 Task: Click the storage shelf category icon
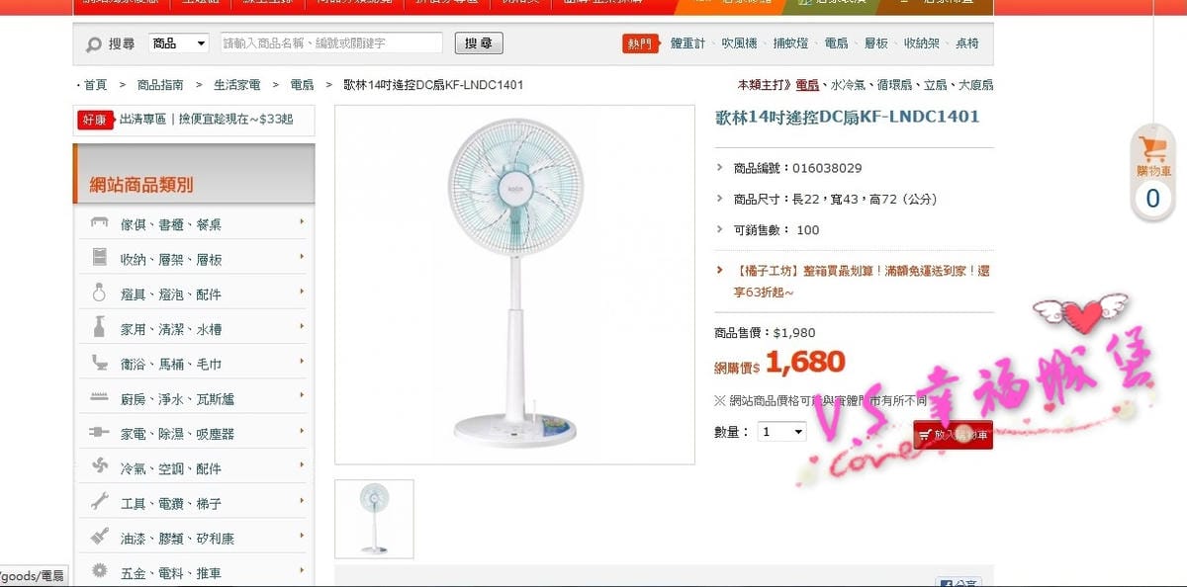coord(99,259)
